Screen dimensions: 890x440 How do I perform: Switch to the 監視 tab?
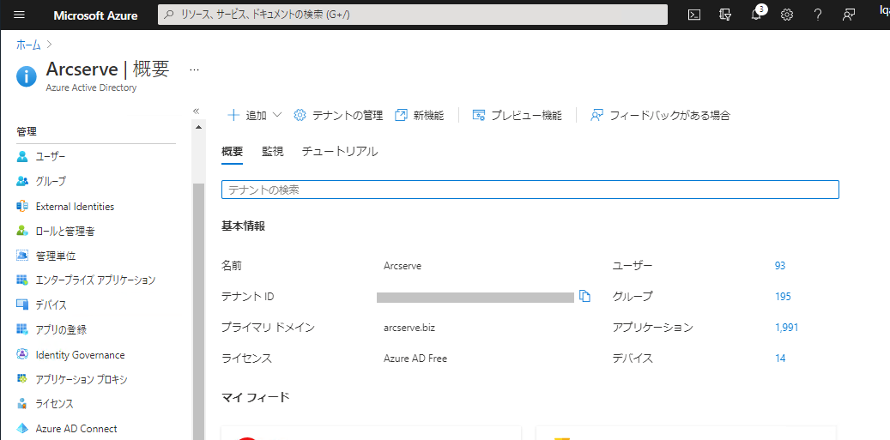tap(272, 152)
